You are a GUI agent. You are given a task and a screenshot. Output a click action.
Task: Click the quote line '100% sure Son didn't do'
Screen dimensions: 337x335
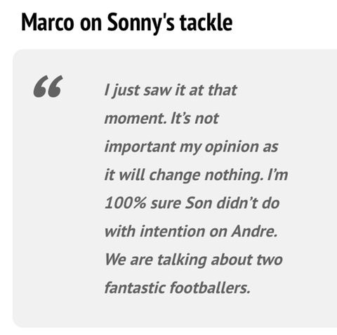pos(192,203)
